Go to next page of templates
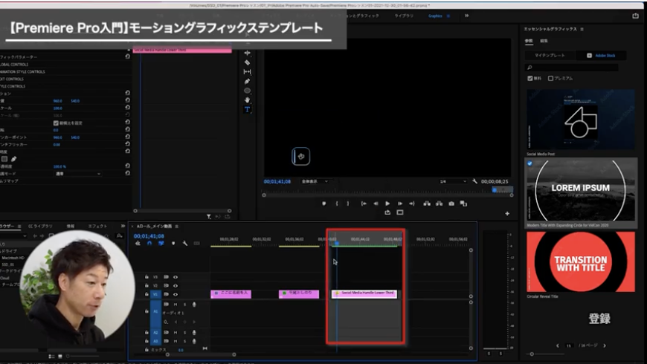Image resolution: width=647 pixels, height=364 pixels. (x=605, y=345)
